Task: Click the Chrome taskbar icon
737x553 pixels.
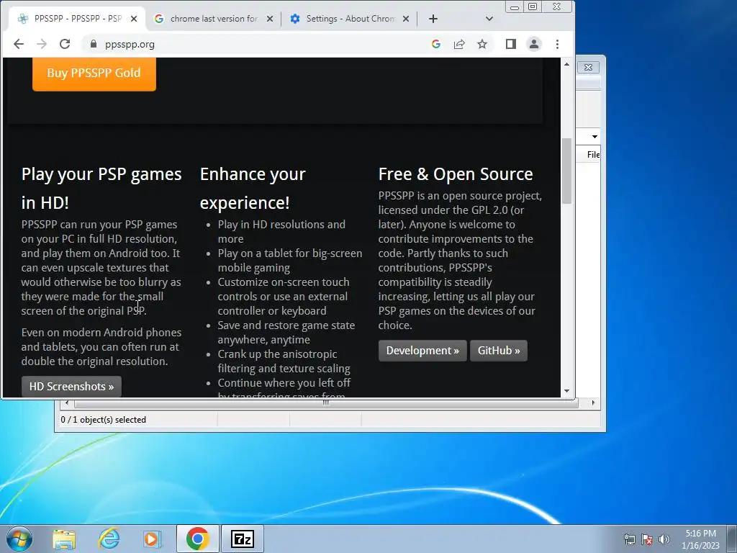Action: pyautogui.click(x=197, y=539)
